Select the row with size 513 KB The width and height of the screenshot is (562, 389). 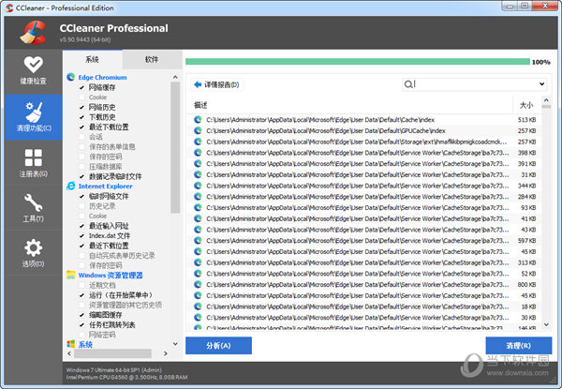click(365, 120)
